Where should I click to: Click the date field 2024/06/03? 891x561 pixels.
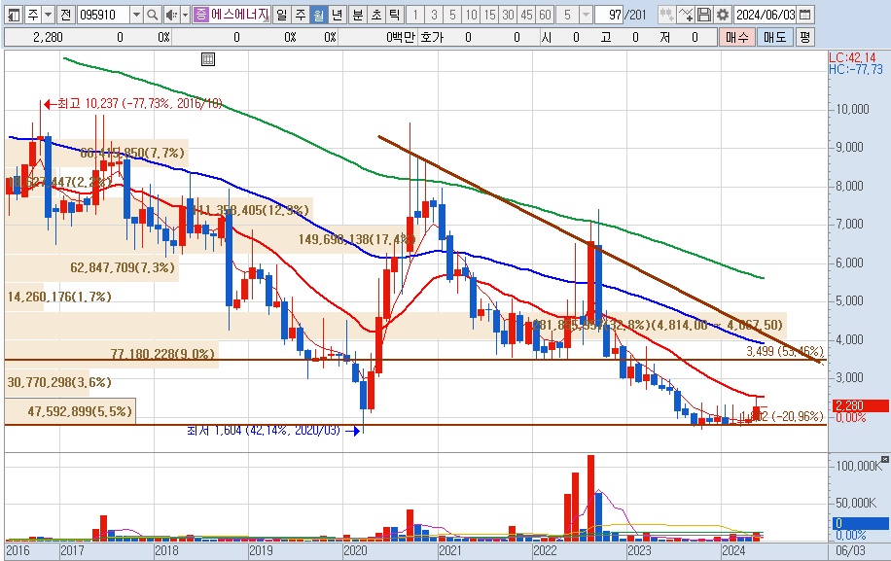[x=766, y=15]
